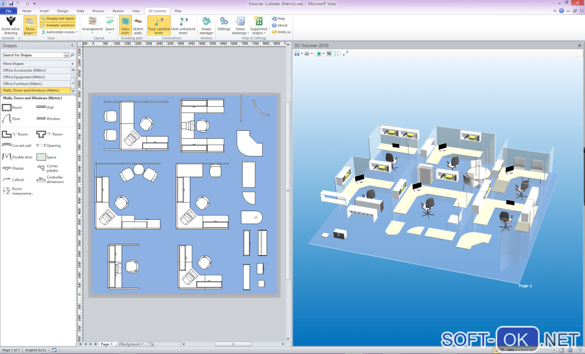Click the Save icon in quick access toolbar
Image resolution: width=585 pixels, height=354 pixels.
[x=11, y=3]
